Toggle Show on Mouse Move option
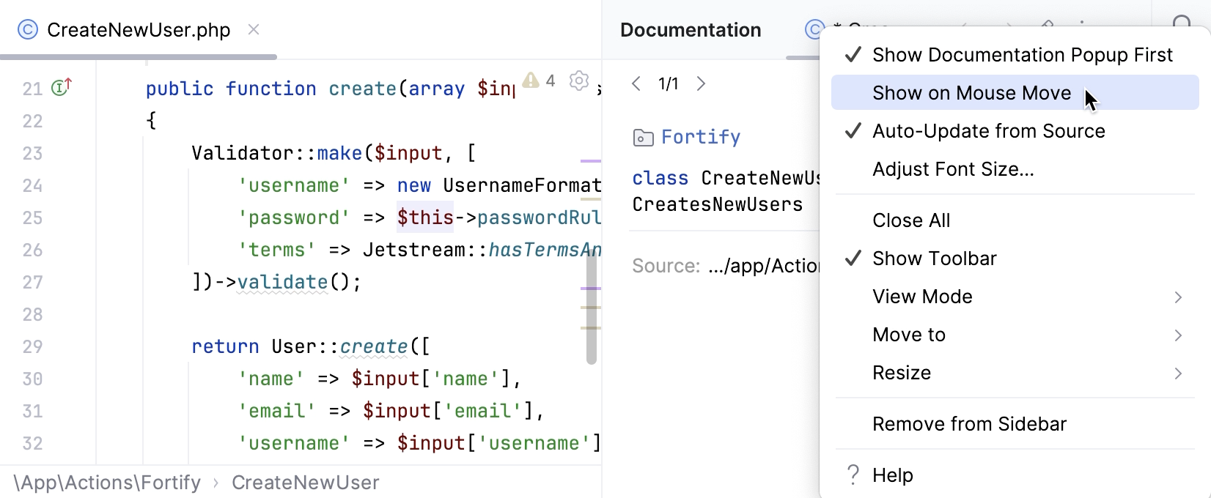Image resolution: width=1211 pixels, height=498 pixels. 1015,93
